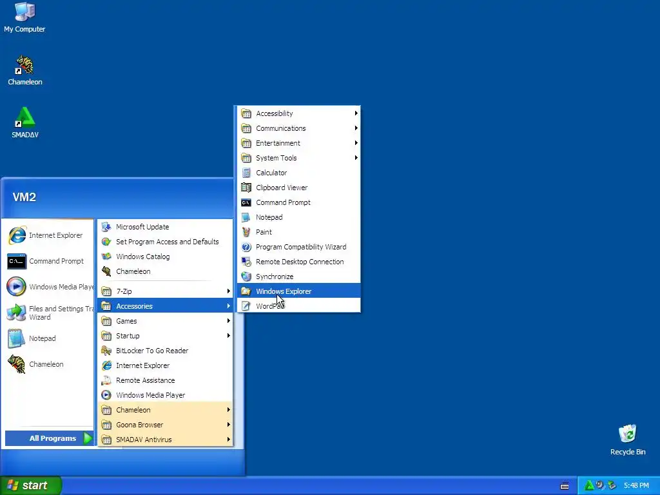Viewport: 660px width, 495px height.
Task: Open the Chameleon folder in All Programs
Action: pos(165,410)
